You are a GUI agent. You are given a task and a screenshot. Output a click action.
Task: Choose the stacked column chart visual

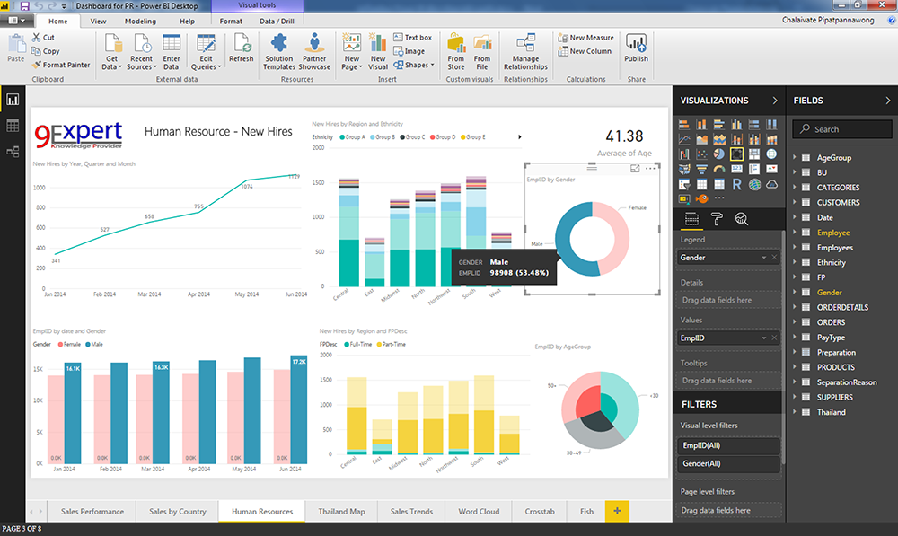tap(702, 124)
